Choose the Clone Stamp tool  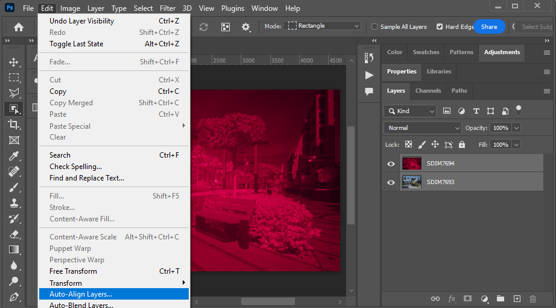click(14, 203)
